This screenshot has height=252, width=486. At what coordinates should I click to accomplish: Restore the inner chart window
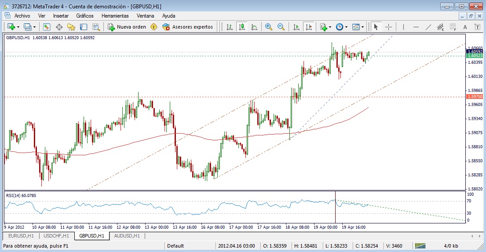pyautogui.click(x=471, y=16)
